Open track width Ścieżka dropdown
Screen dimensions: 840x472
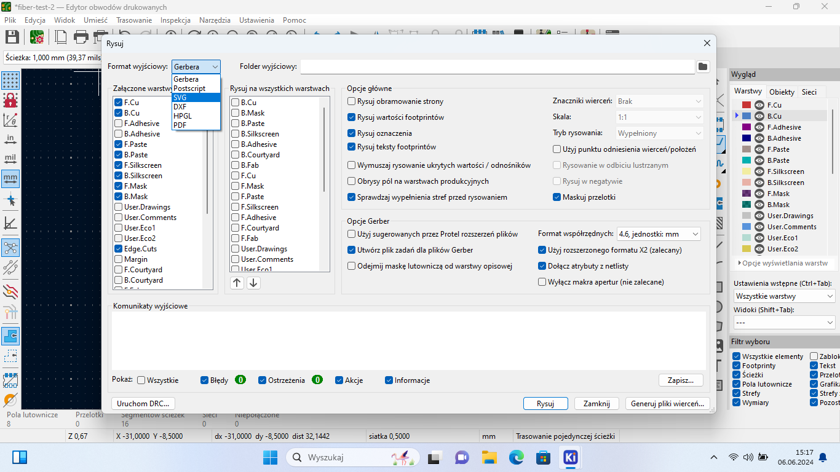click(x=52, y=57)
